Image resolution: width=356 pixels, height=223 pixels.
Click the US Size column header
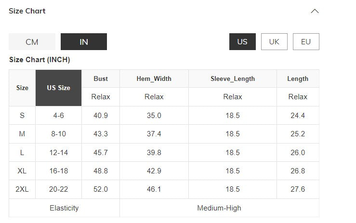[x=58, y=88]
